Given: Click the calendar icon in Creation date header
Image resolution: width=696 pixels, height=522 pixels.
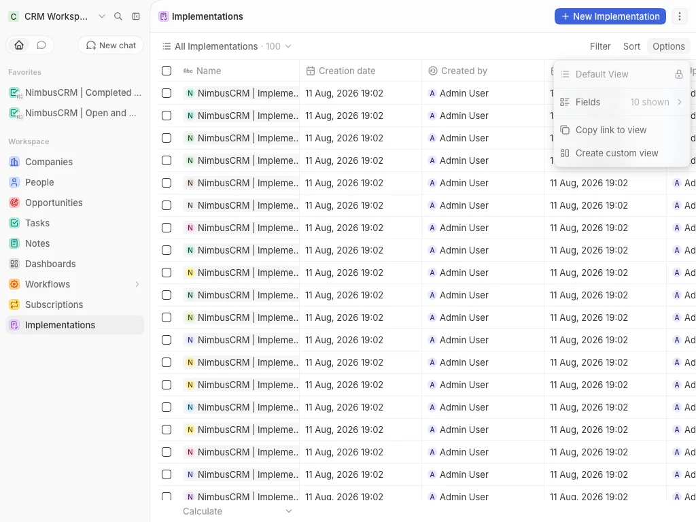Looking at the screenshot, I should [311, 71].
